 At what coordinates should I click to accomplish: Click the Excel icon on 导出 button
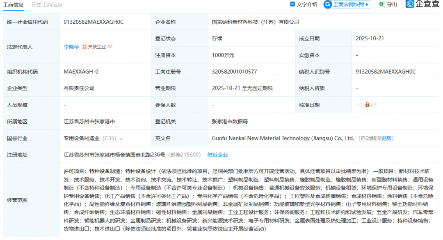pyautogui.click(x=381, y=5)
